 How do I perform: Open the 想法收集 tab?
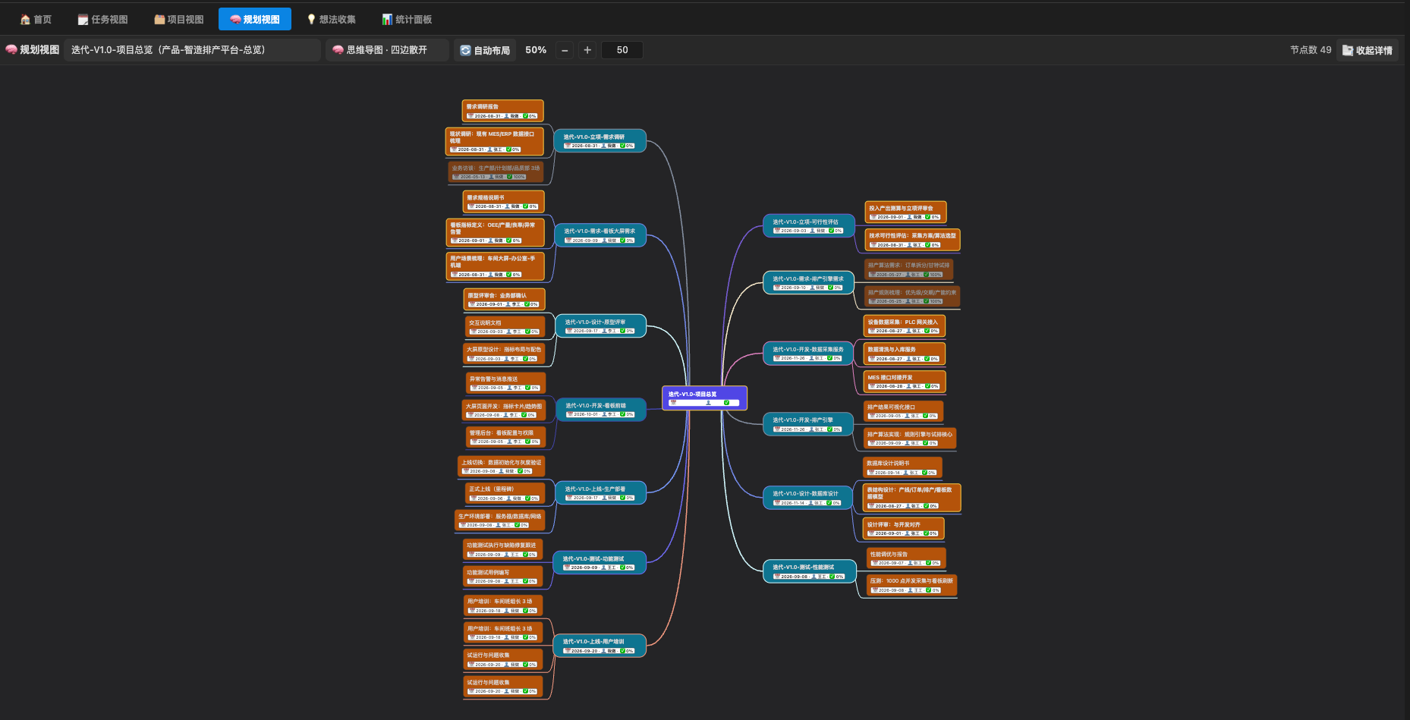pos(331,19)
